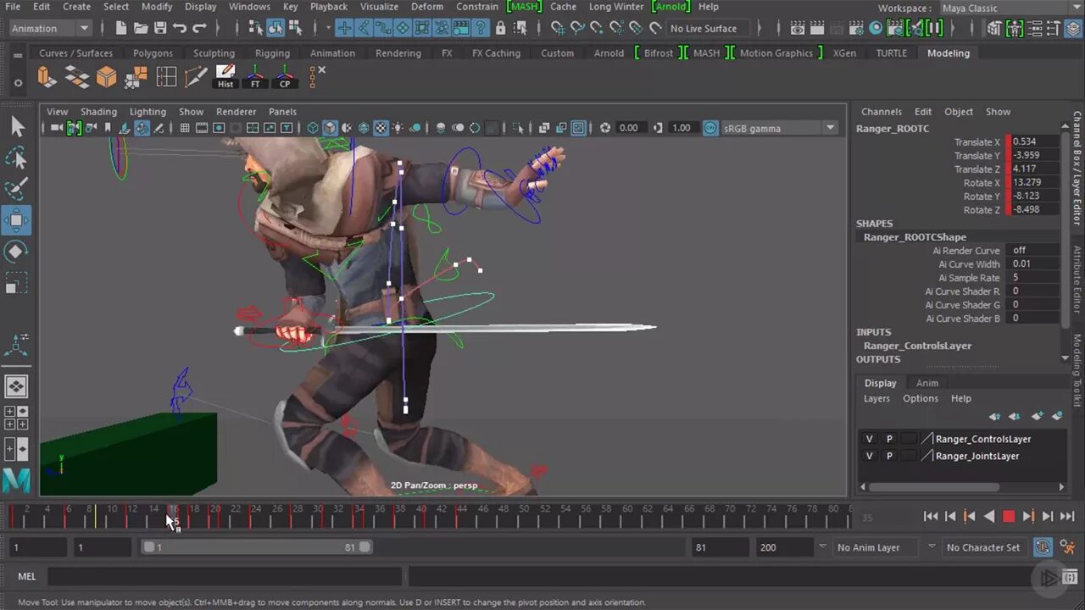Click the Channels menu in Channel Box
Screen dimensions: 1085x610
(882, 111)
